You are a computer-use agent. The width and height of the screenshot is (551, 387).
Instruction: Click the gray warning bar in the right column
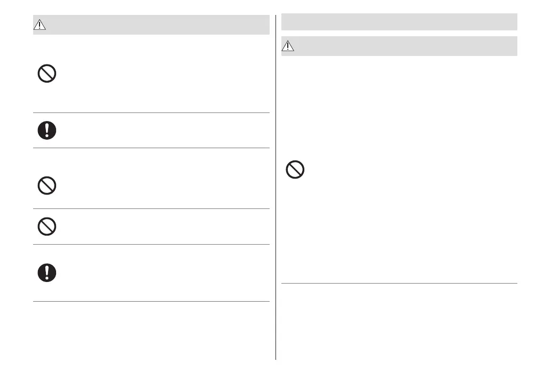click(x=406, y=46)
